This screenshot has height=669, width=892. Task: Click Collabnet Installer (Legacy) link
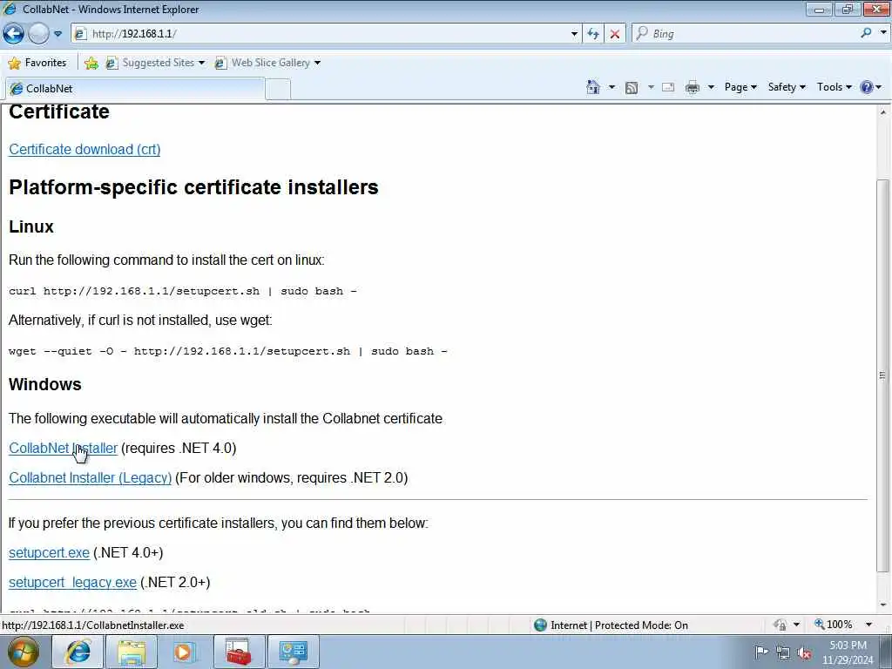pos(90,478)
